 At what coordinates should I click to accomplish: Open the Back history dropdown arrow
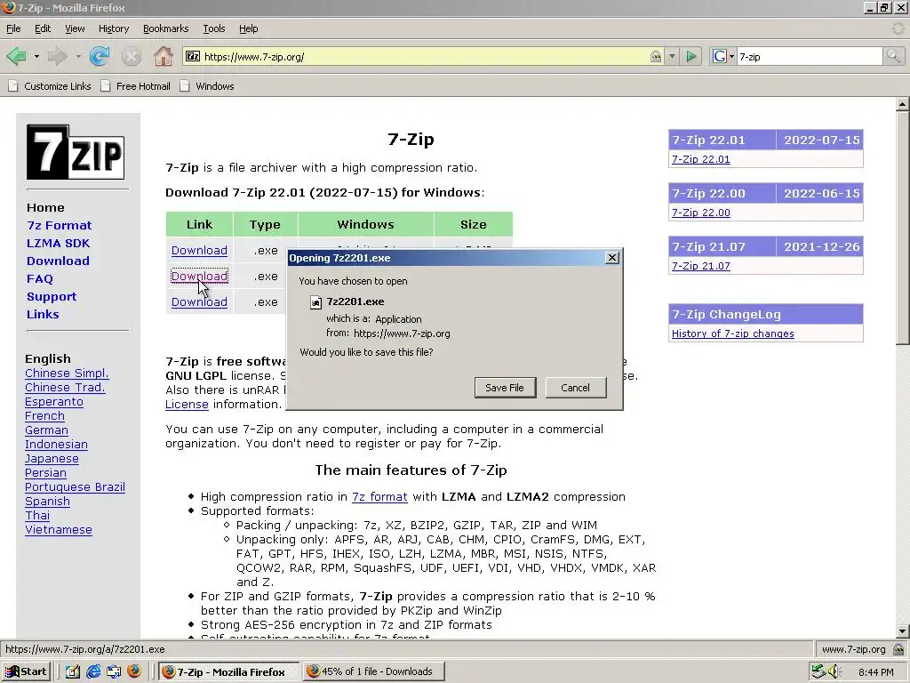[36, 57]
